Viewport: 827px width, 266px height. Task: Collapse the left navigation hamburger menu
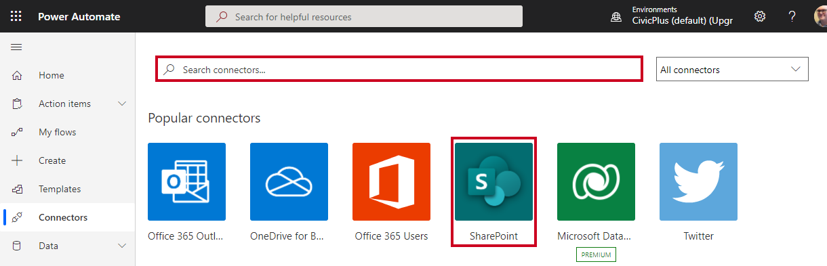click(16, 47)
